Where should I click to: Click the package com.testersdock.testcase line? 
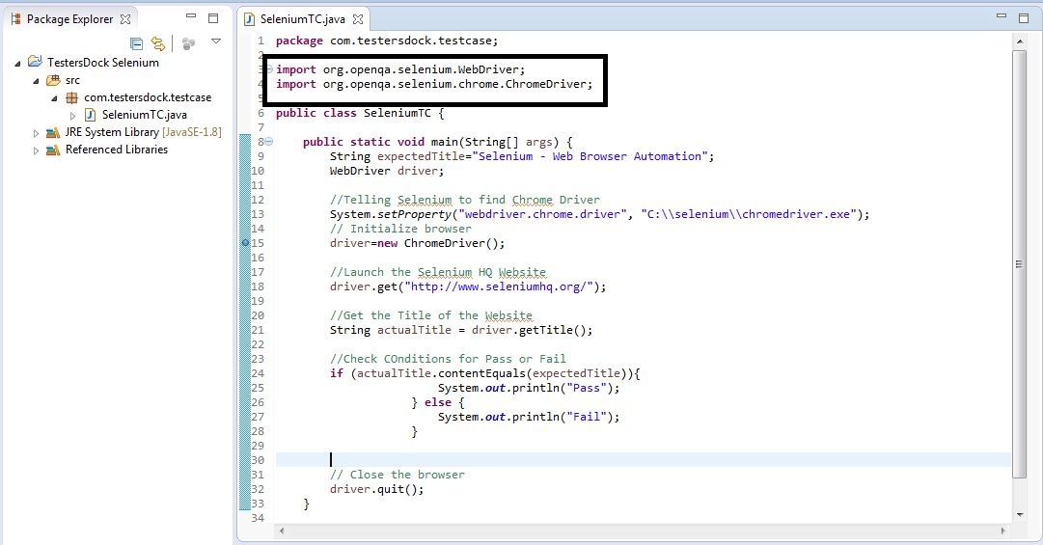[x=387, y=41]
